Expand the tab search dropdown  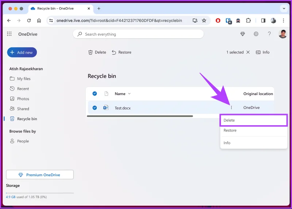pos(284,8)
